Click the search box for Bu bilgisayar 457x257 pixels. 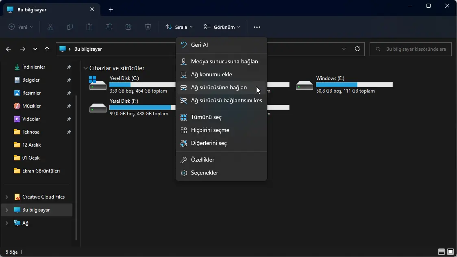pyautogui.click(x=411, y=49)
